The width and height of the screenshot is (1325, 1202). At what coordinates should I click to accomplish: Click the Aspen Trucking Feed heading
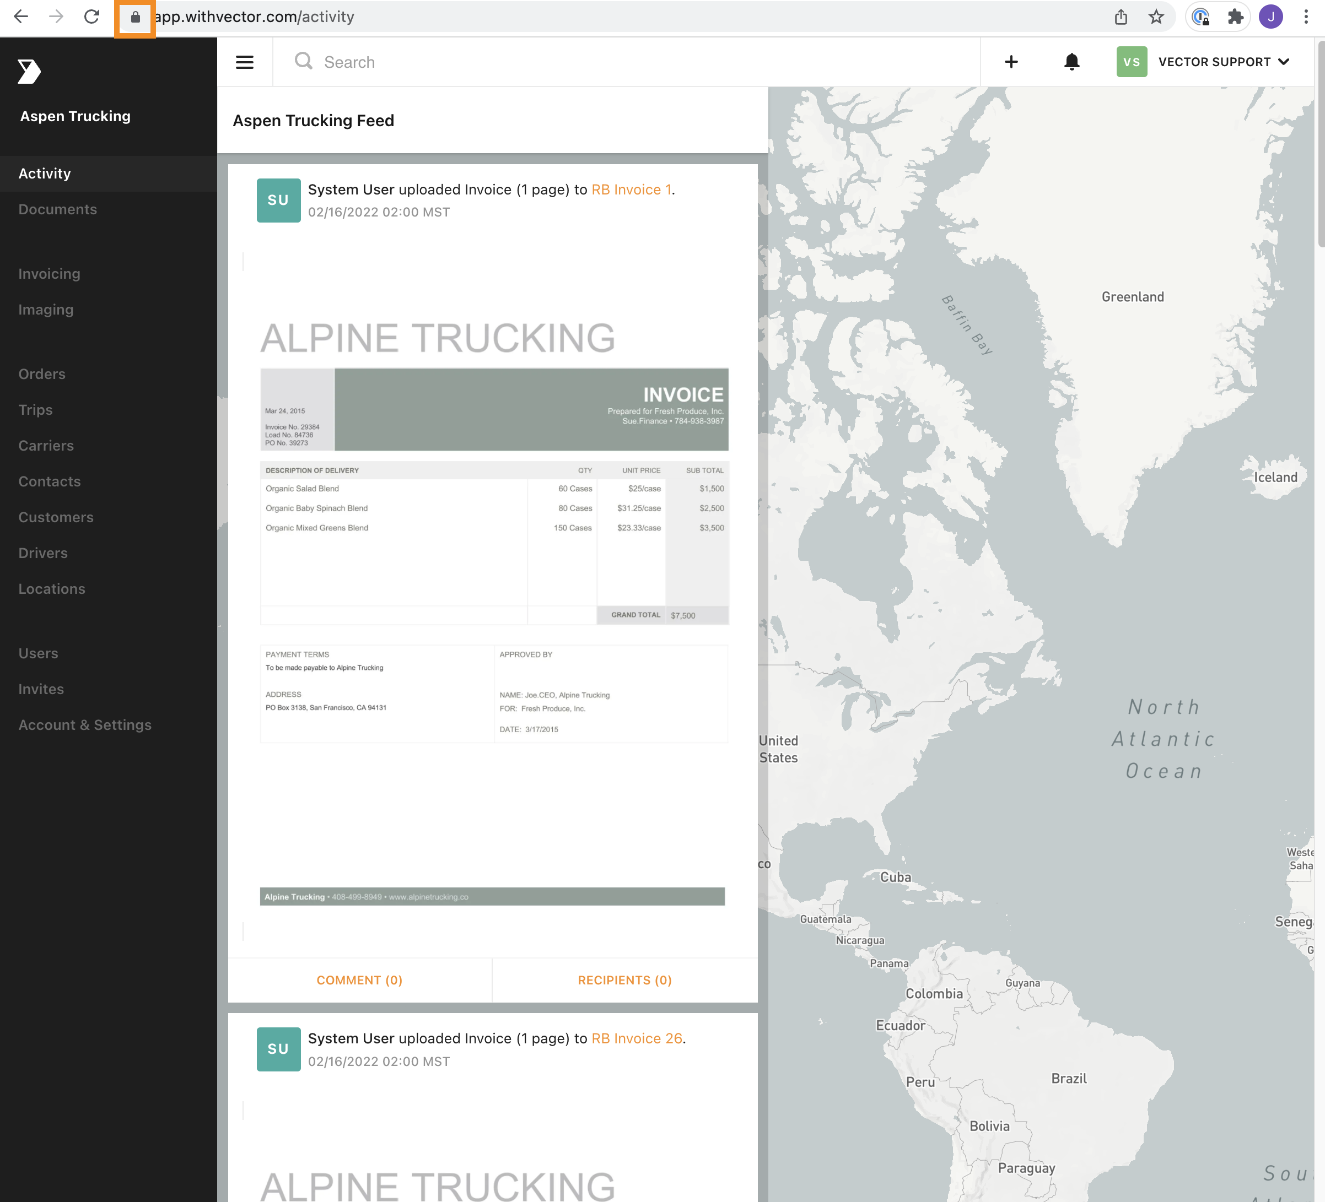coord(314,121)
